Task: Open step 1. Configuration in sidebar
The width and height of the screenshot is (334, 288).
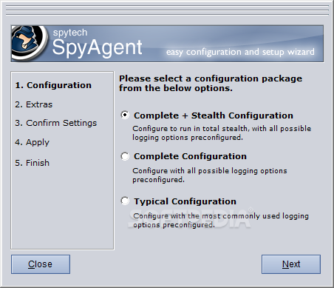Action: [x=53, y=85]
